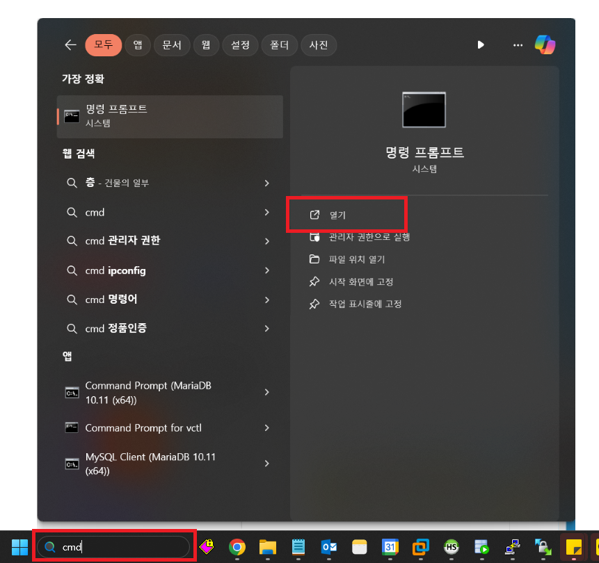Select the 설정 filter tab

pos(240,45)
